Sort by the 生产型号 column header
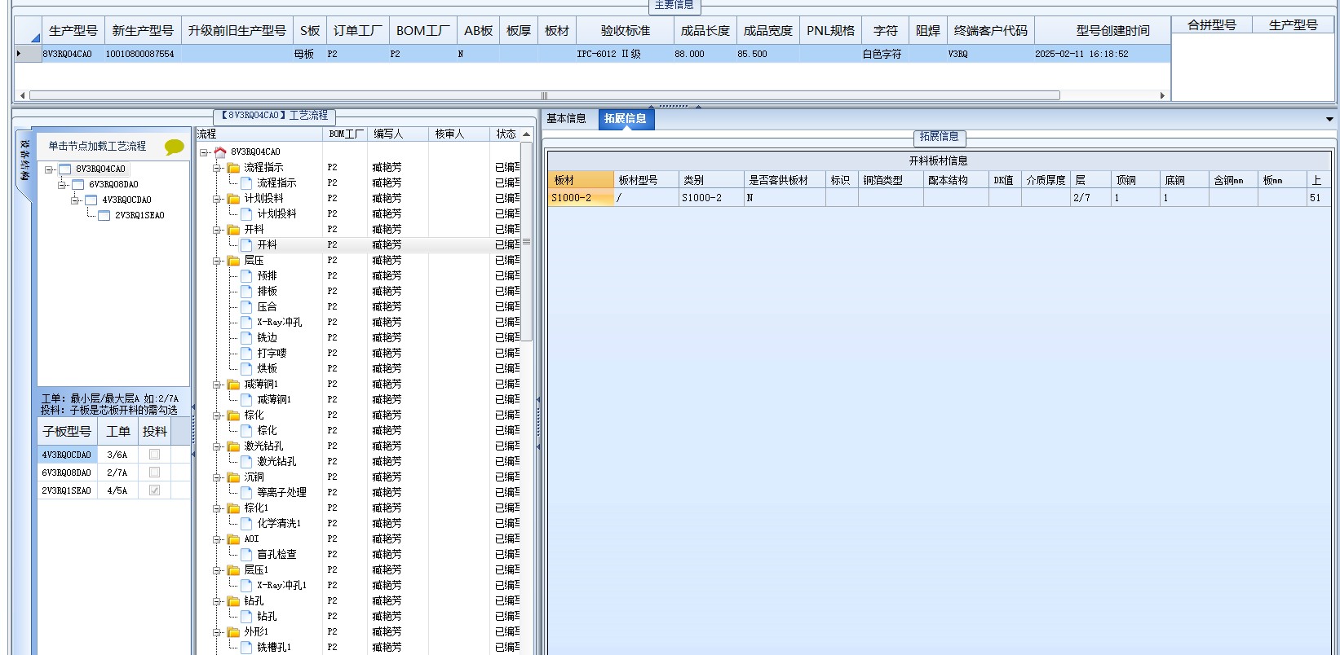This screenshot has width=1340, height=655. tap(73, 31)
